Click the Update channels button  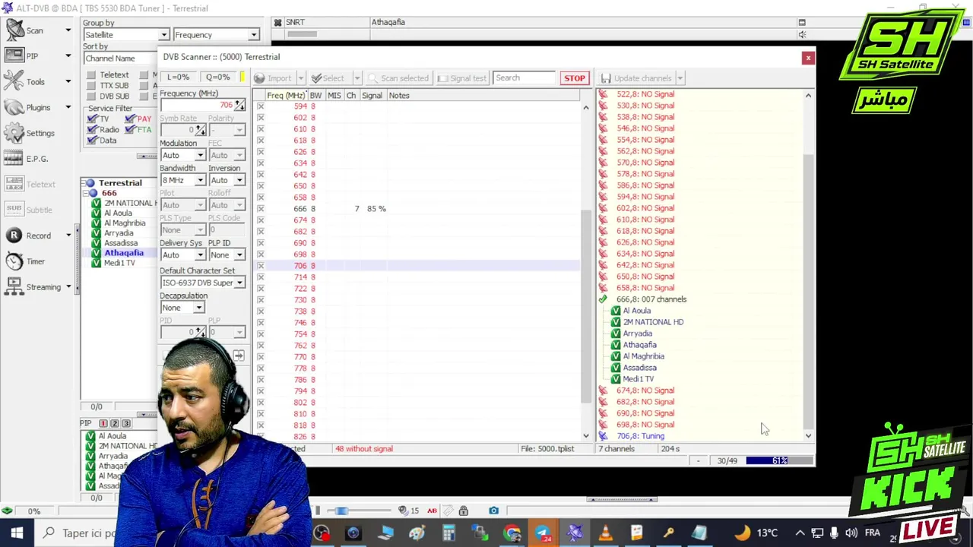click(x=636, y=78)
